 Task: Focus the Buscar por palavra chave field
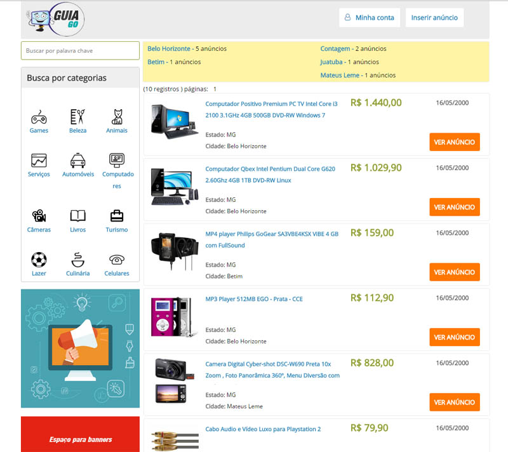point(81,51)
